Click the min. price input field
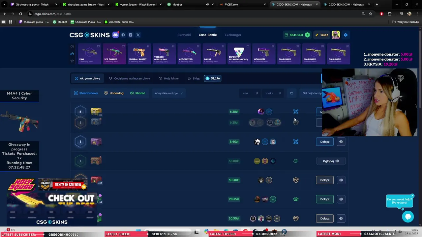 (250, 93)
